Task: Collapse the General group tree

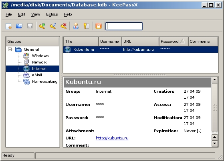Action: [10, 50]
